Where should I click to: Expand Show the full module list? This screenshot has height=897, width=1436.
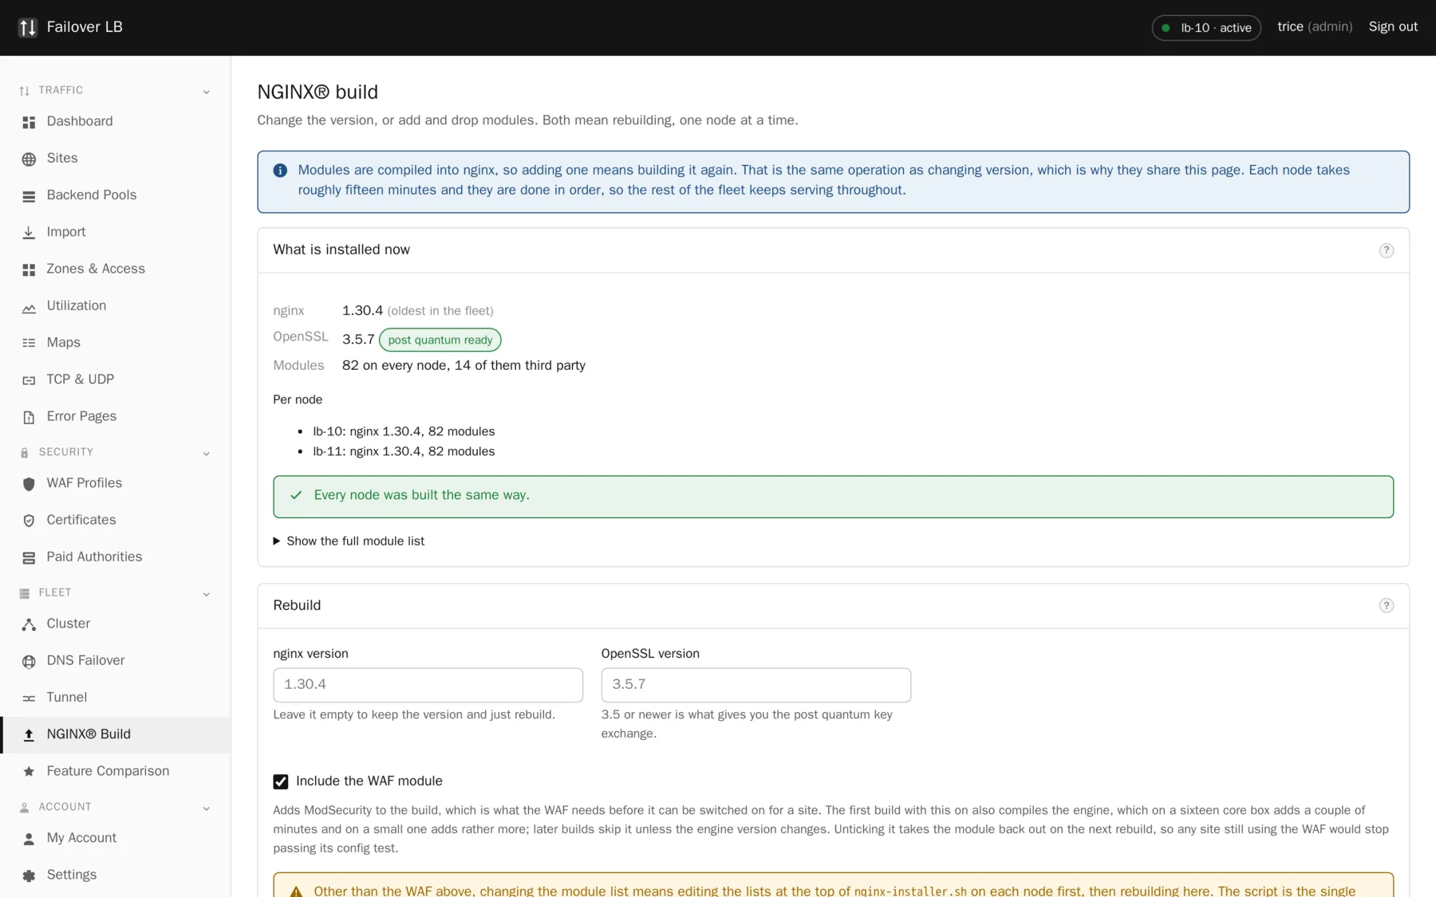pos(349,541)
